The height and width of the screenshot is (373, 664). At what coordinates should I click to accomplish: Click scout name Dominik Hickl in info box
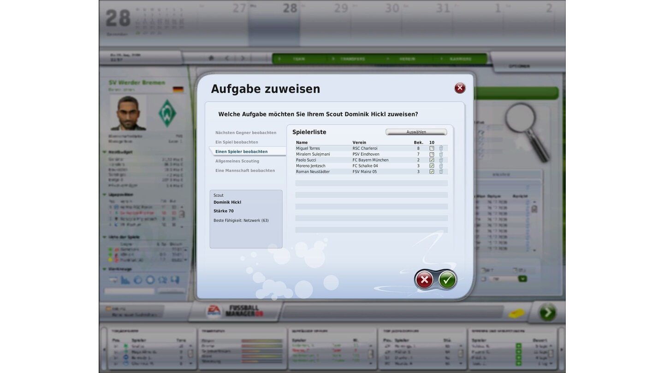(x=227, y=202)
